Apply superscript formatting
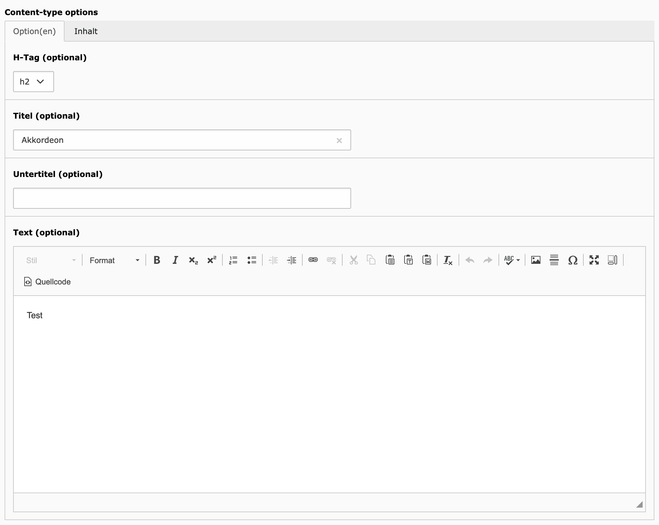 pos(212,260)
